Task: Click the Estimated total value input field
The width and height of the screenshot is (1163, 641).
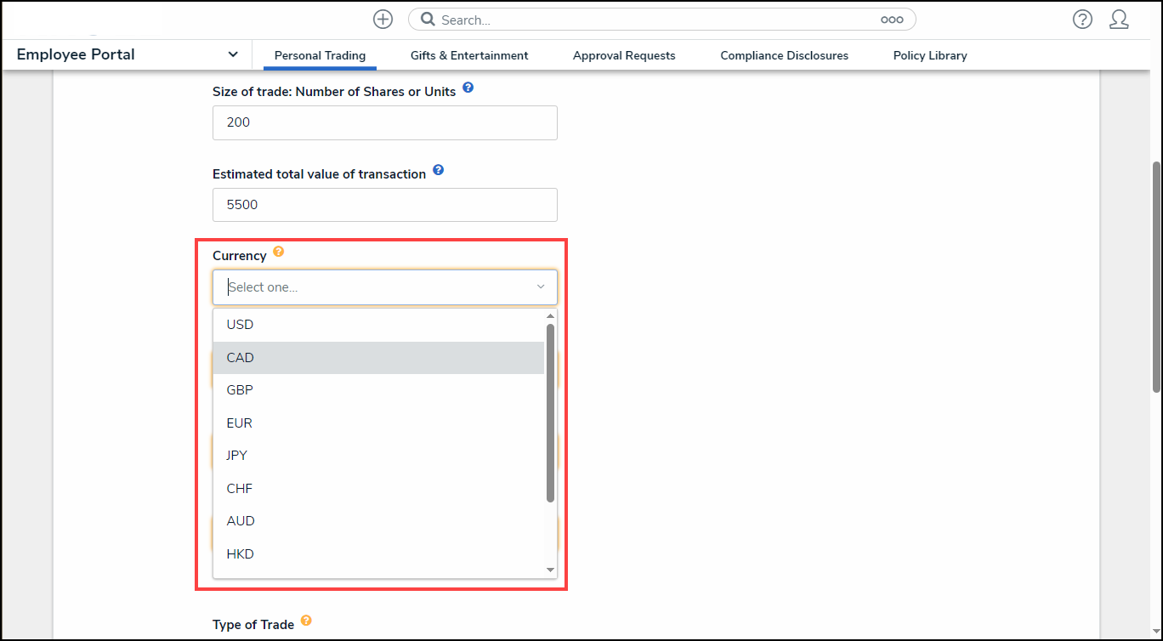Action: (384, 205)
